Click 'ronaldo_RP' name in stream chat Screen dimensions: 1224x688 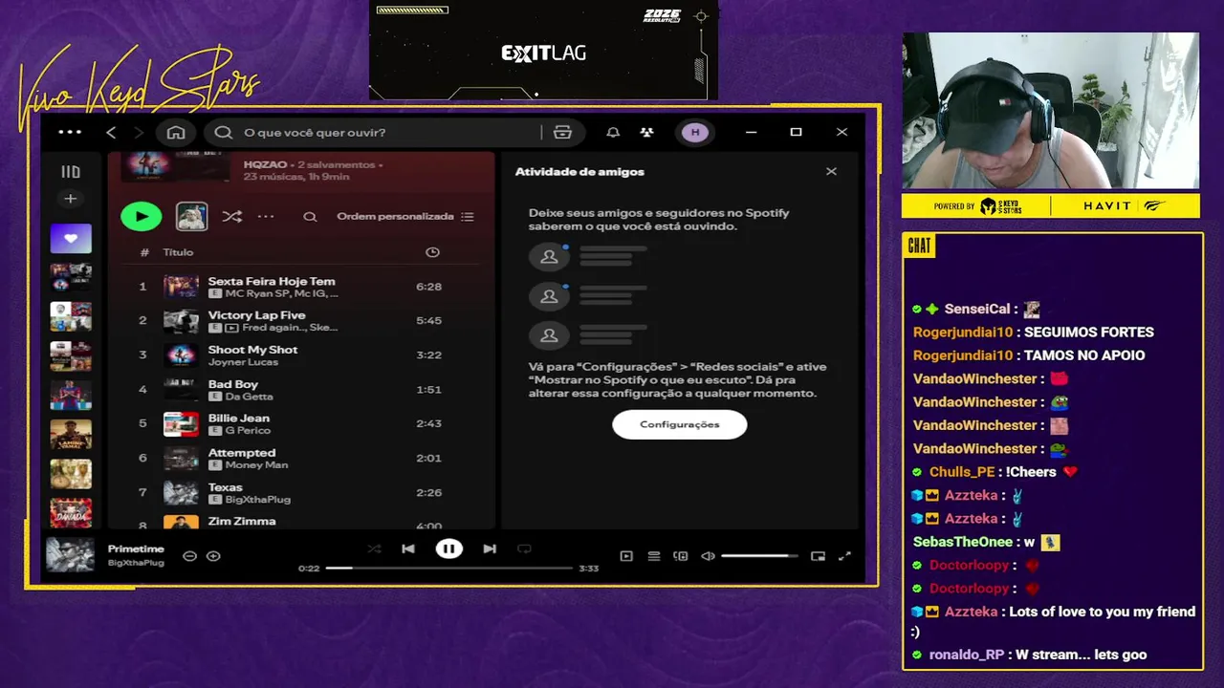[x=967, y=655]
